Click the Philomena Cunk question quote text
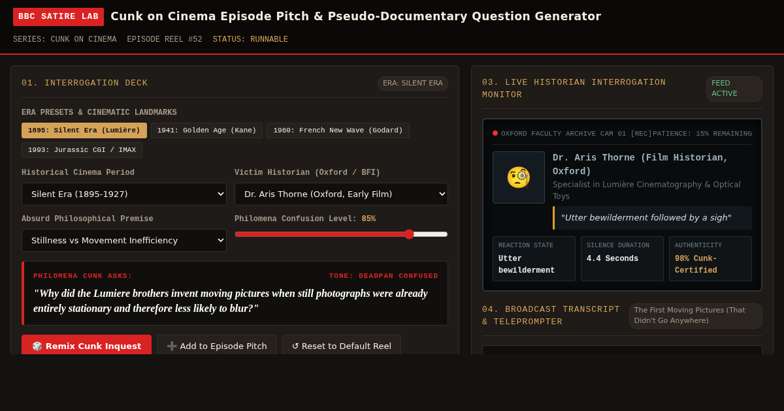This screenshot has height=411, width=784. pos(231,301)
